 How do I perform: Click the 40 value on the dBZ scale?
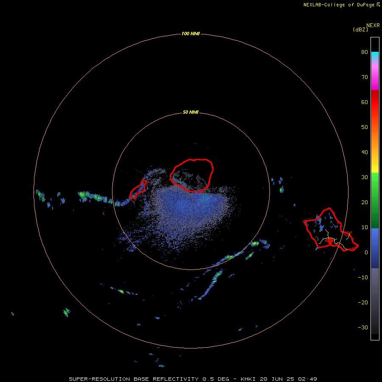365,152
